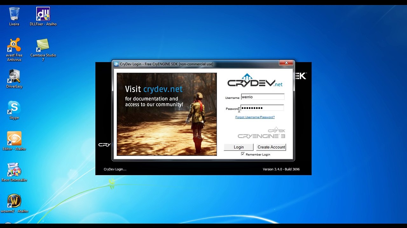Click the CRYDEV.net logo
Image resolution: width=407 pixels, height=228 pixels.
click(255, 80)
